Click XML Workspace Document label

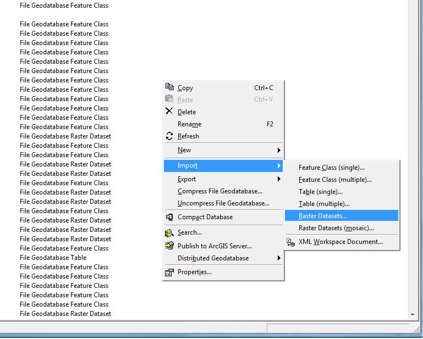click(340, 242)
